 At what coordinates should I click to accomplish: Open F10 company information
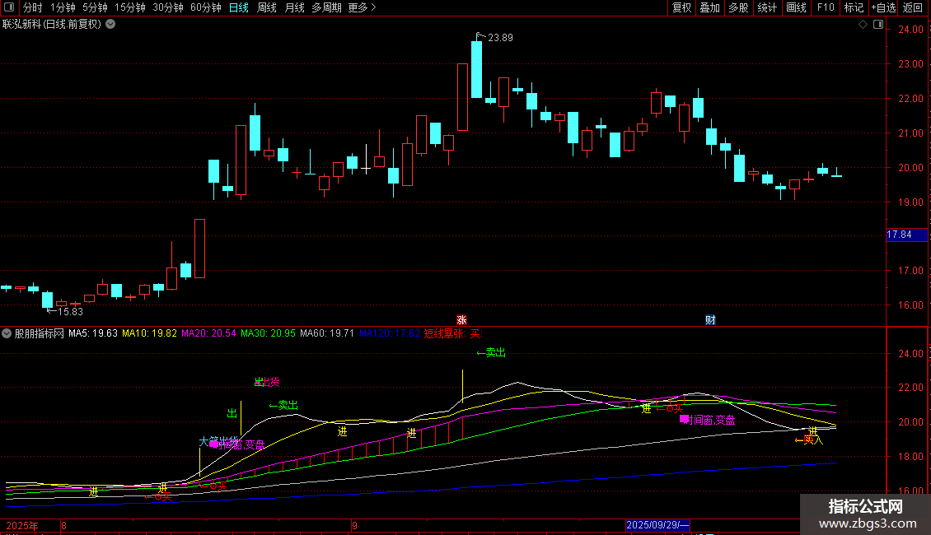[x=826, y=7]
